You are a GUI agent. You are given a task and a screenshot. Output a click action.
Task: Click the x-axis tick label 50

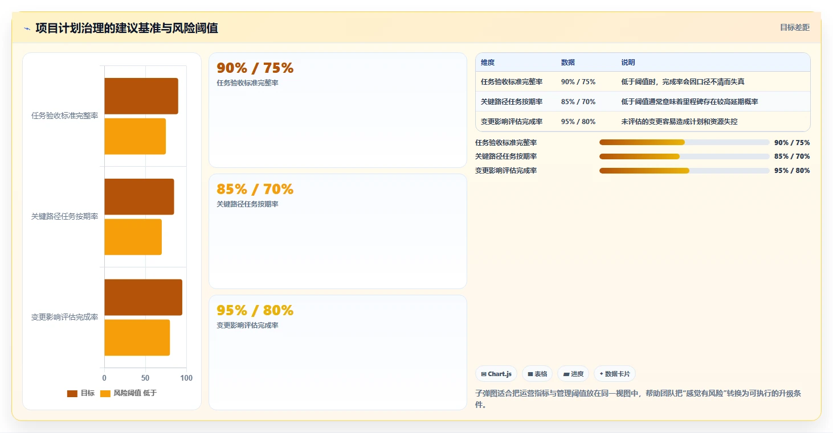coord(145,378)
